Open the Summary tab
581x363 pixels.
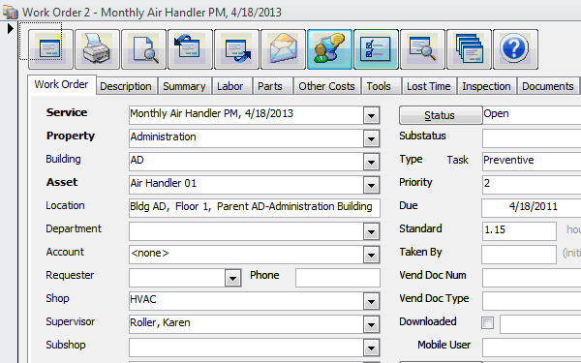pyautogui.click(x=184, y=86)
